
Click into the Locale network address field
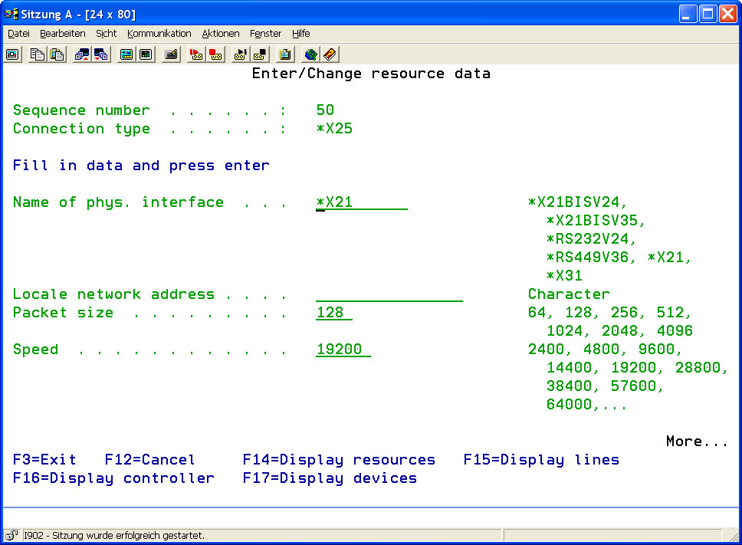[389, 294]
